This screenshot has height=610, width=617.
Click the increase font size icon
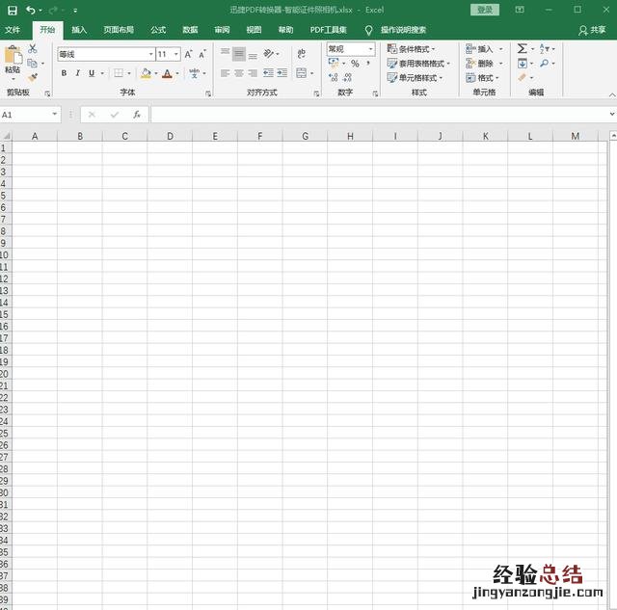[188, 54]
